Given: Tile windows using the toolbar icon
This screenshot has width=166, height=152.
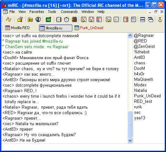Looking at the screenshot, I should coord(142,19).
